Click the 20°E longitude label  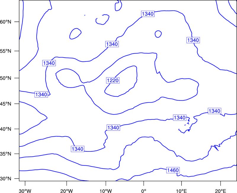[x=220, y=191]
